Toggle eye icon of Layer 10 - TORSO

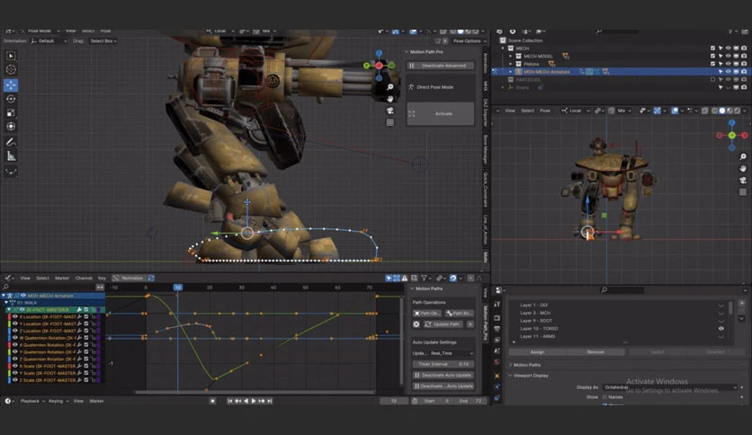(721, 329)
